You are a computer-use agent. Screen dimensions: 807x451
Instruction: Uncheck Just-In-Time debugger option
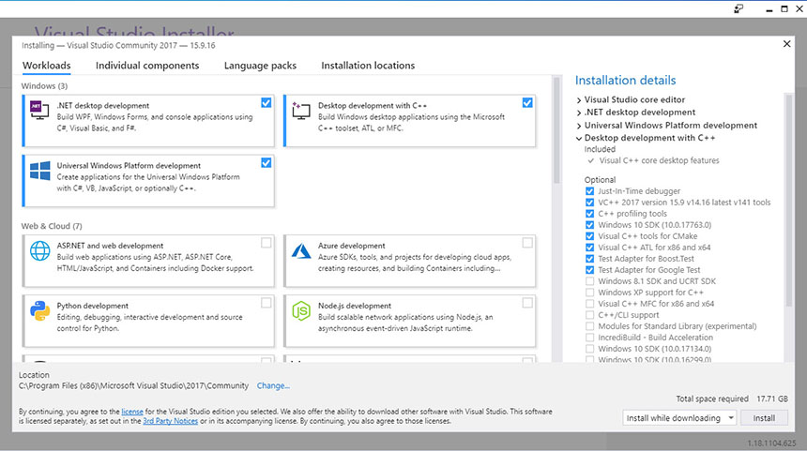pyautogui.click(x=590, y=190)
